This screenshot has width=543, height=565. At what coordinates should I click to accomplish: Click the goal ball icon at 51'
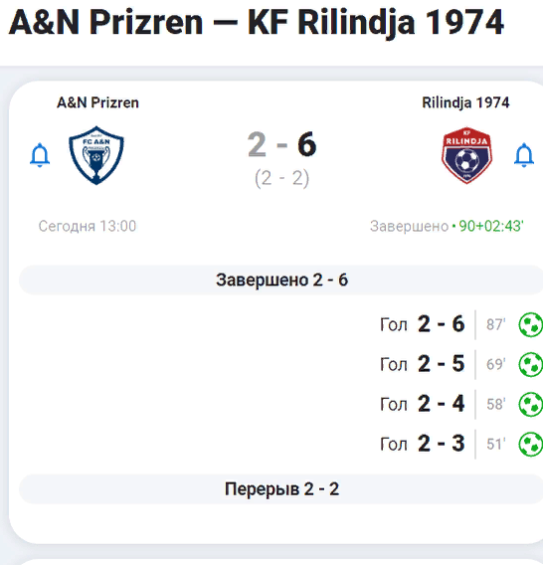click(x=531, y=444)
